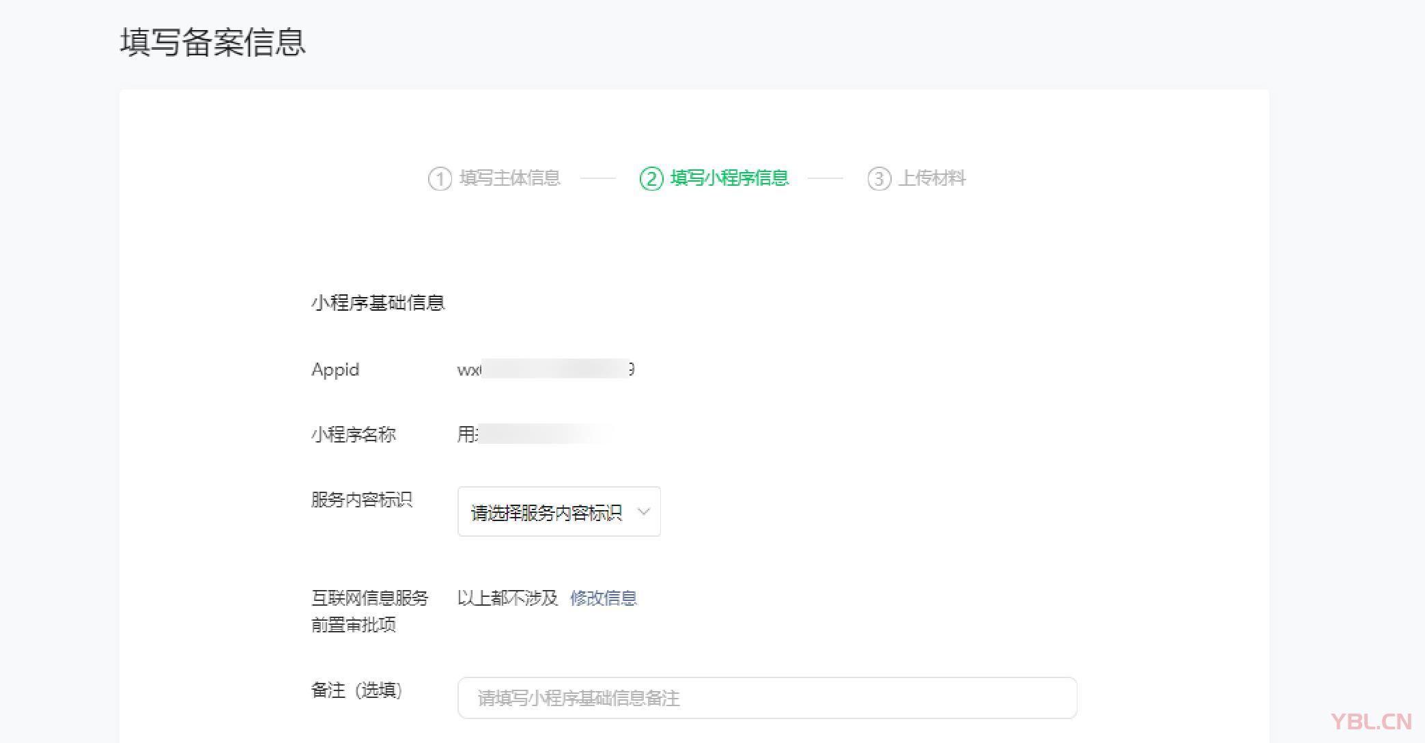Click the 小程序基础信息 section heading
The width and height of the screenshot is (1425, 743).
tap(378, 303)
